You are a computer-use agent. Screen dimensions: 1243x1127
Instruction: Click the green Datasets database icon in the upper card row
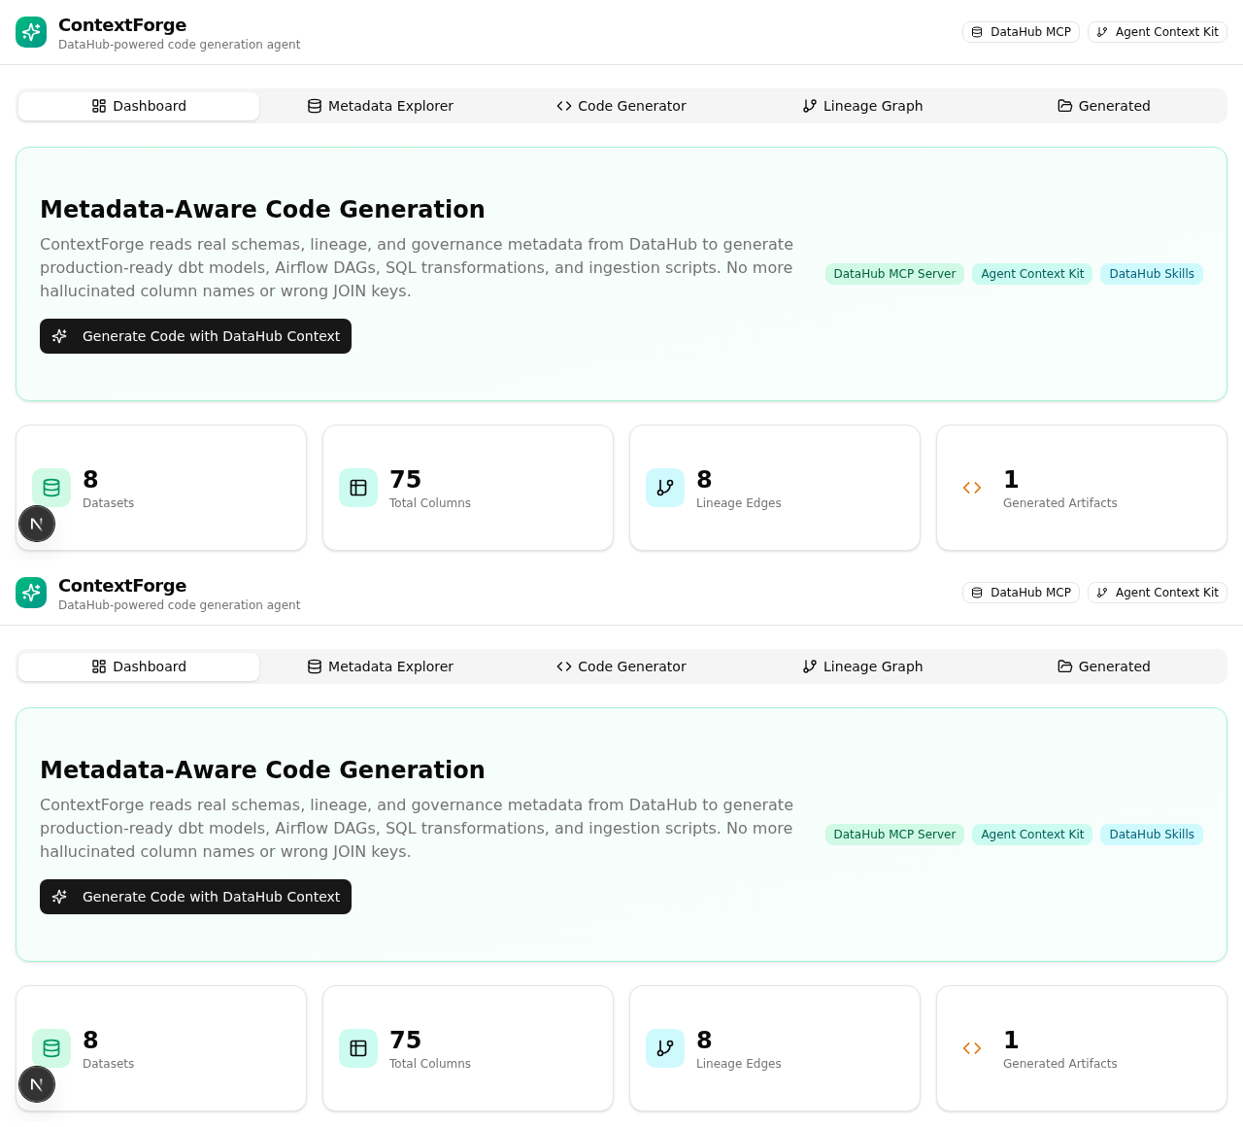(x=51, y=488)
